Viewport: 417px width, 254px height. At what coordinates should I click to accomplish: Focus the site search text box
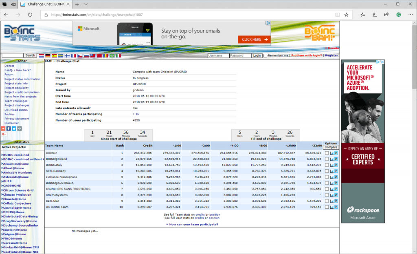[x=13, y=55]
